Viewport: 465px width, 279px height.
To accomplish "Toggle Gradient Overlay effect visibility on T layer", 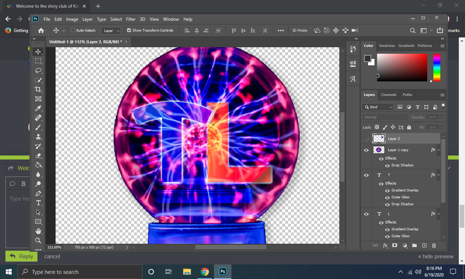I will point(387,190).
